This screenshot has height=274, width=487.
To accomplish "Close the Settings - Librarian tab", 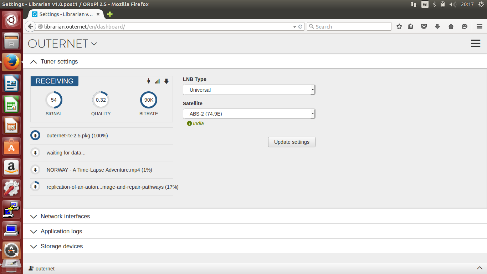I will (98, 14).
